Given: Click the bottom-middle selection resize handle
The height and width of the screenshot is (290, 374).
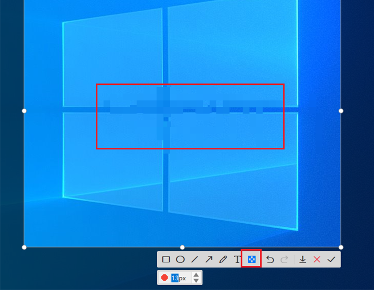Looking at the screenshot, I should 182,247.
